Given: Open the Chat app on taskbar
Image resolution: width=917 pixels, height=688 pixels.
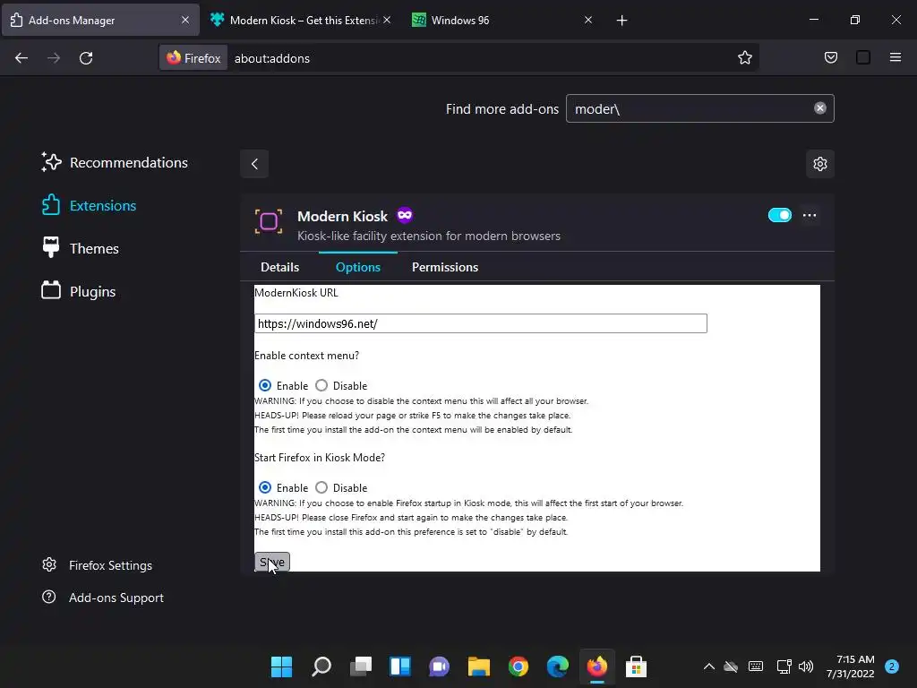Looking at the screenshot, I should (x=439, y=666).
